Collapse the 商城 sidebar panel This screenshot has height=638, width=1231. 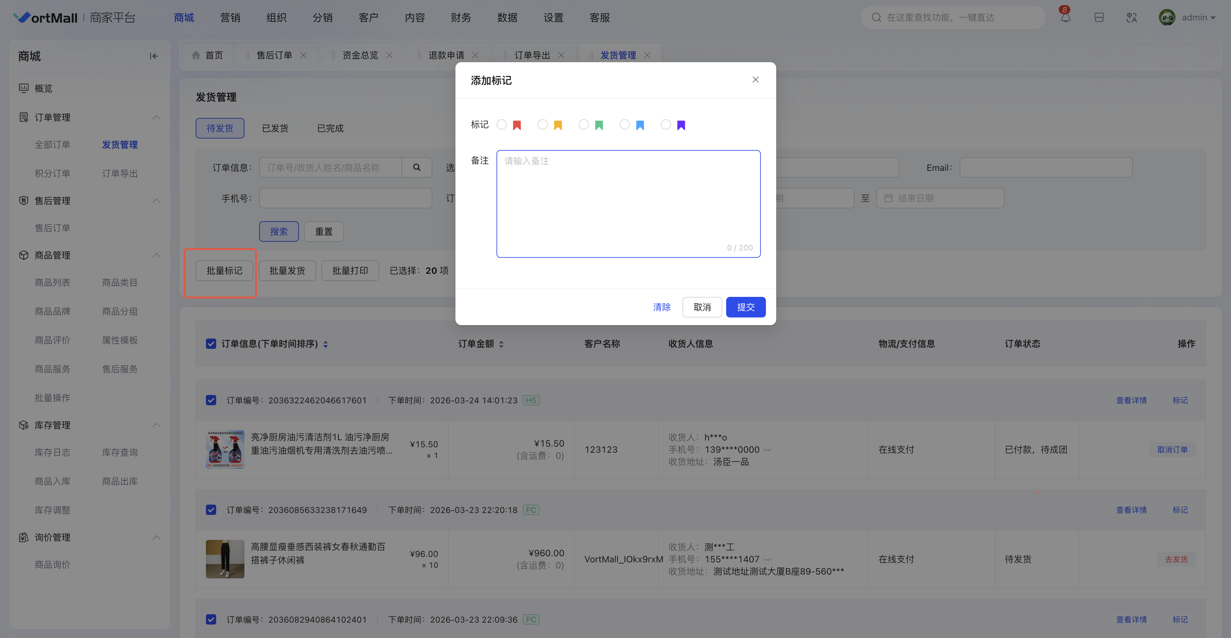[154, 56]
